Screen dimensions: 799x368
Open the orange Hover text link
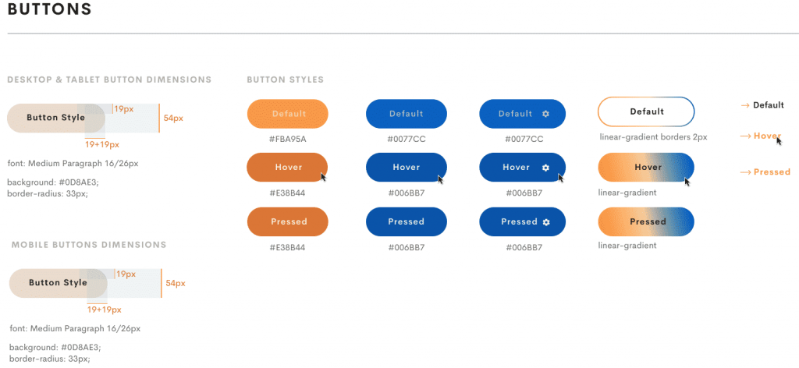coord(767,136)
